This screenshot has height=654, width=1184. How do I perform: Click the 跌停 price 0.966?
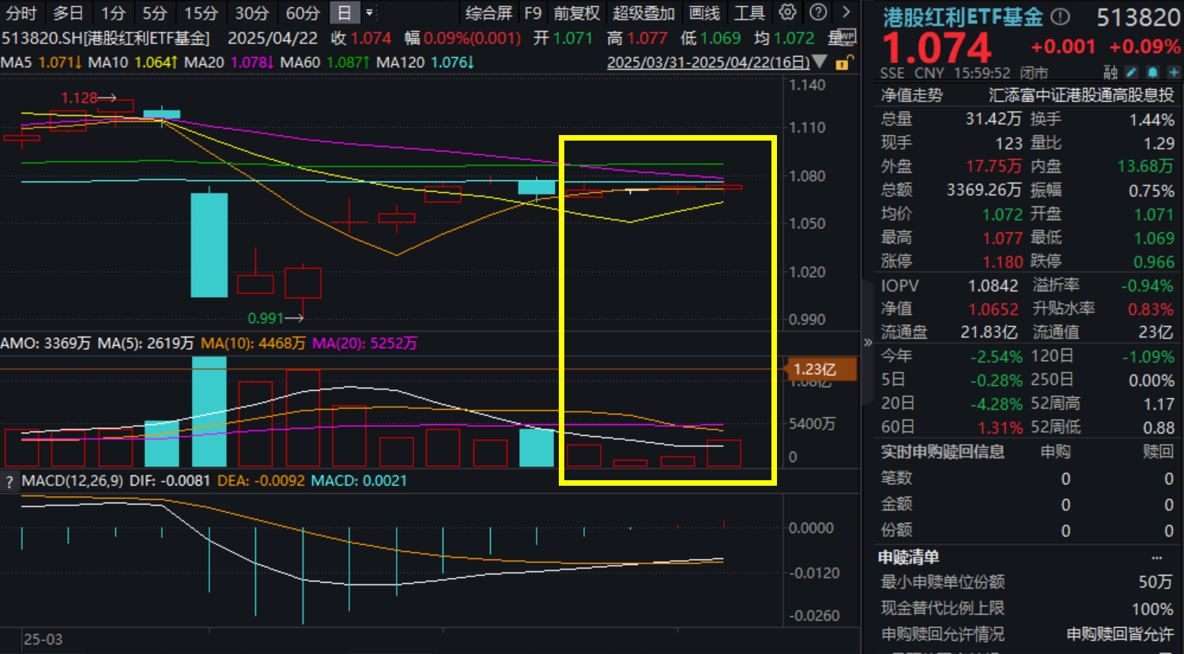point(1154,261)
